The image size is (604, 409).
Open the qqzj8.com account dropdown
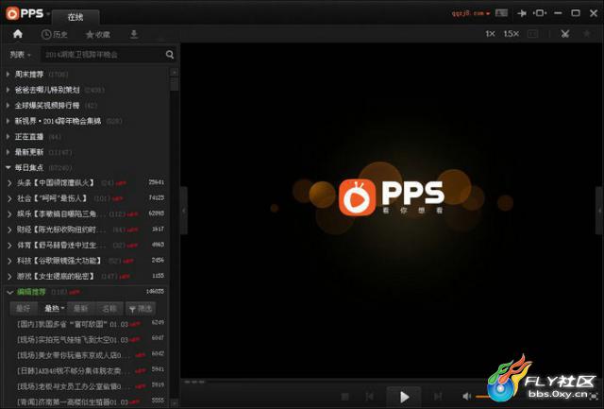pyautogui.click(x=471, y=13)
